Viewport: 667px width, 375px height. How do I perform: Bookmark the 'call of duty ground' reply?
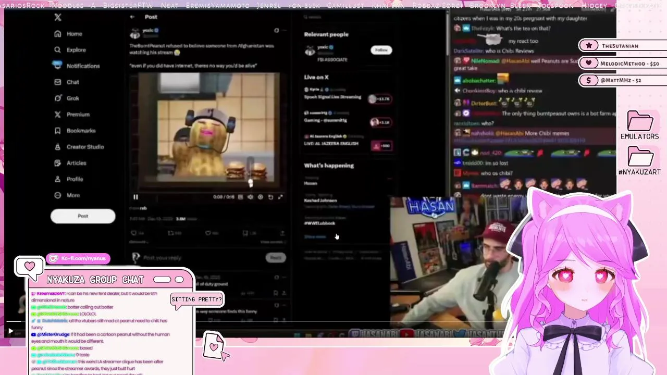coord(276,293)
